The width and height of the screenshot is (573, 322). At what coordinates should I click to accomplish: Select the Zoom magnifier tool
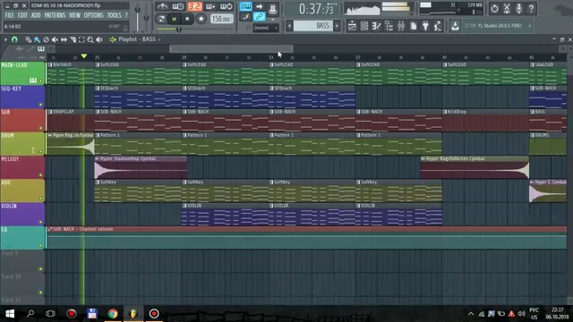point(90,39)
